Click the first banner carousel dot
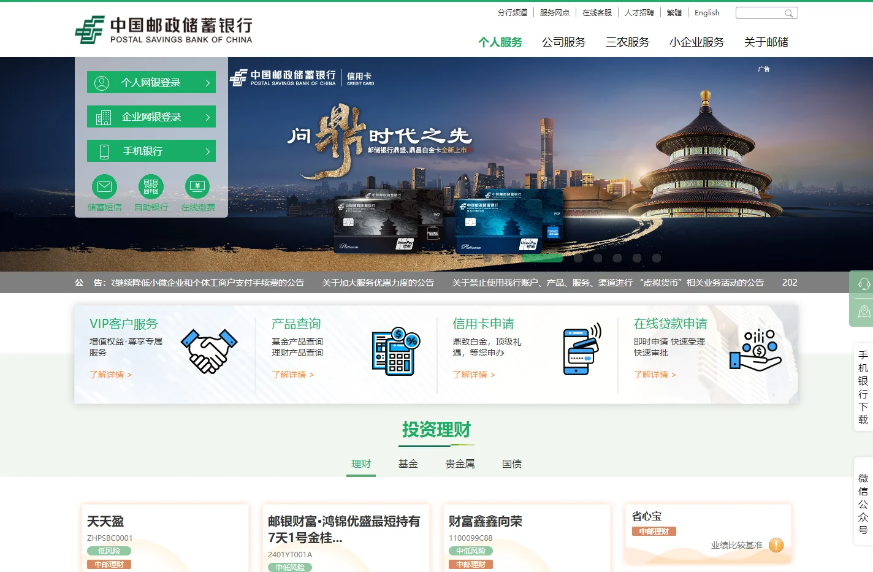 [487, 258]
